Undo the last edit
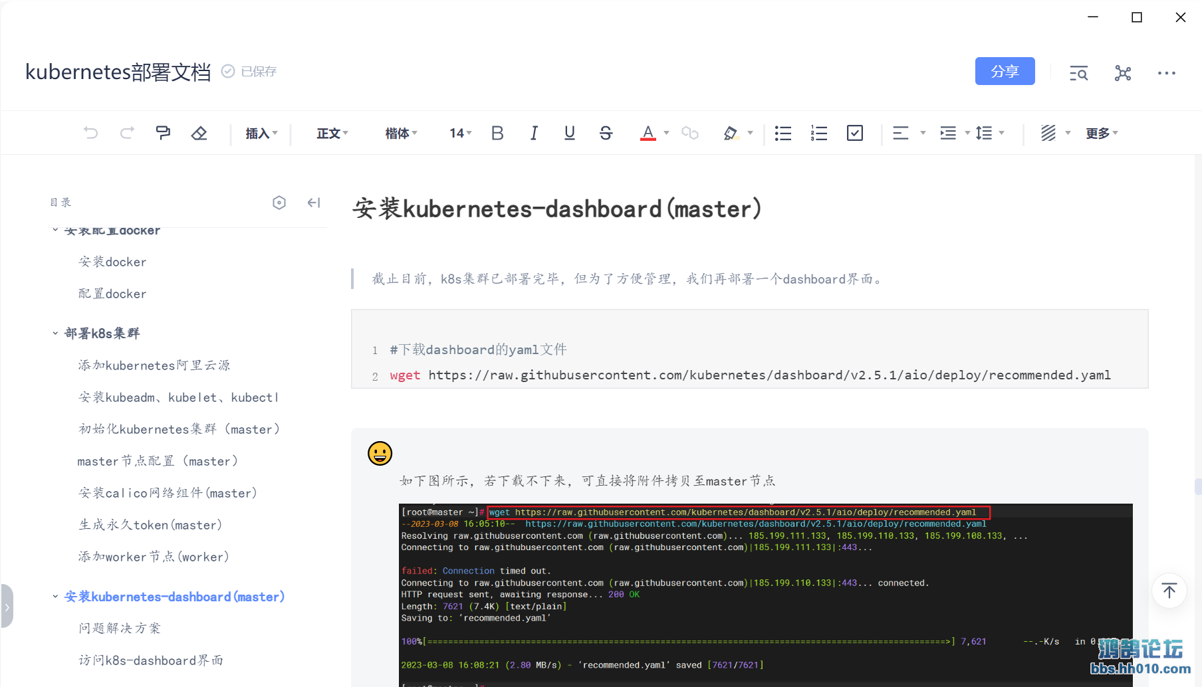1202x687 pixels. point(91,133)
